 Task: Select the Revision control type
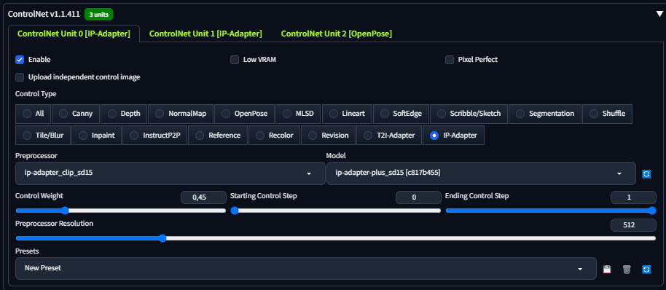click(x=328, y=136)
